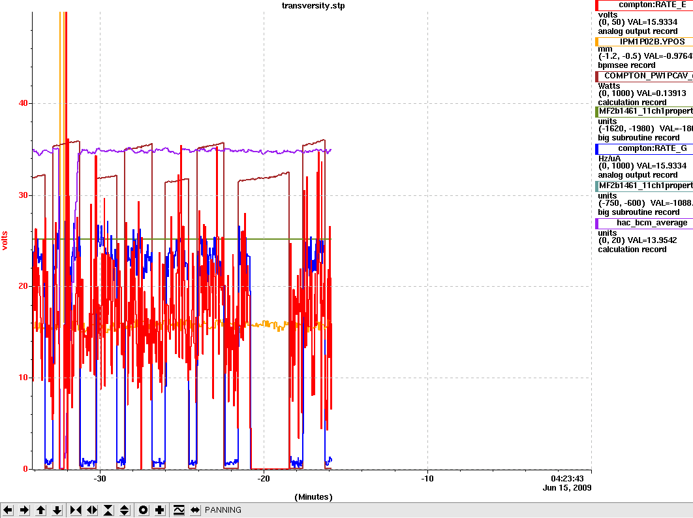
Task: Click the waveform auto-scroll icon
Action: click(179, 510)
